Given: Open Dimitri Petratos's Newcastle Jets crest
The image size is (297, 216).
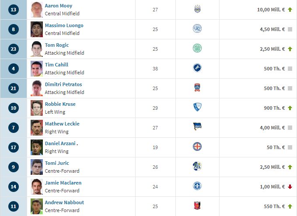Looking at the screenshot, I should (x=197, y=87).
